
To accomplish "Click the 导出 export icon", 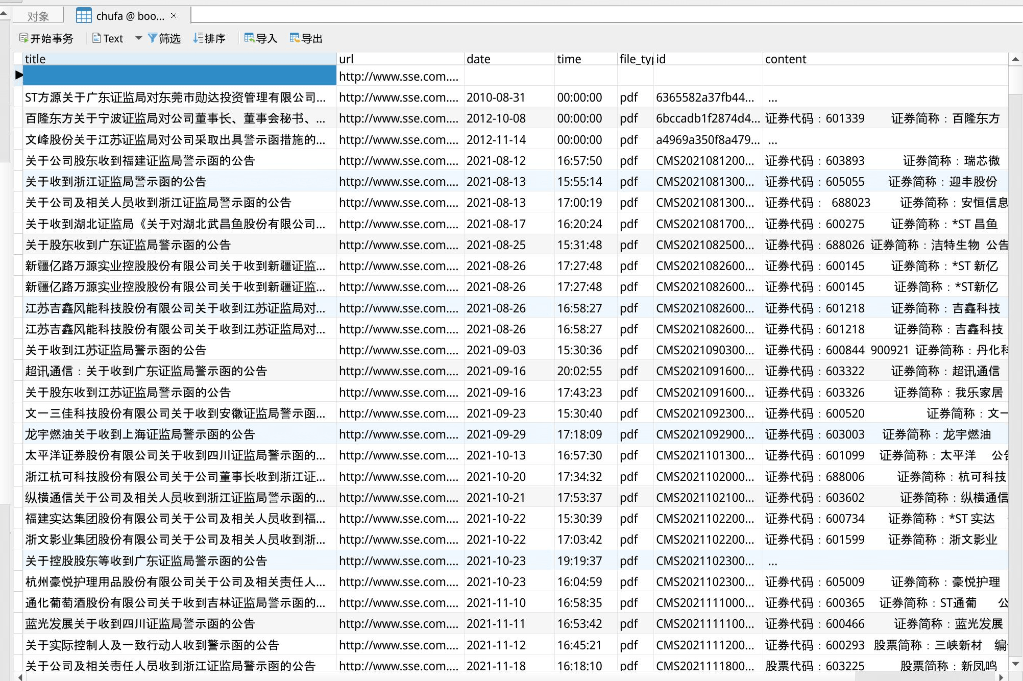I will coord(295,38).
